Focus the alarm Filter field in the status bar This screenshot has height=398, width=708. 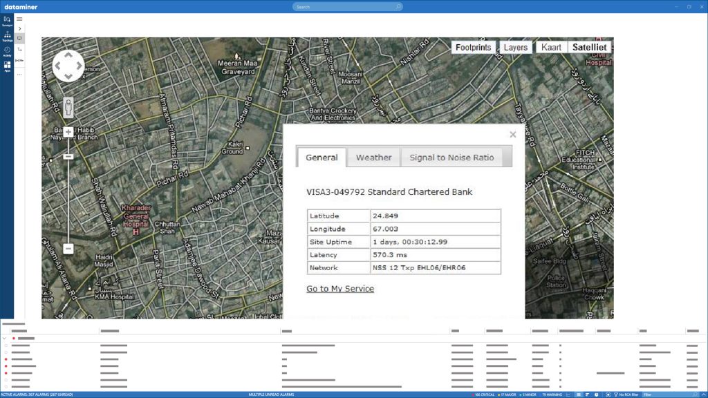tap(669, 395)
